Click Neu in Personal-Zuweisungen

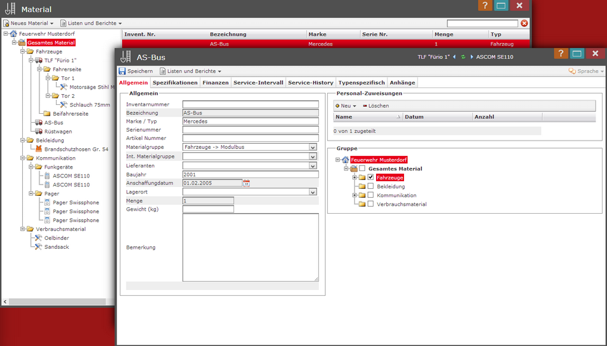(x=345, y=106)
